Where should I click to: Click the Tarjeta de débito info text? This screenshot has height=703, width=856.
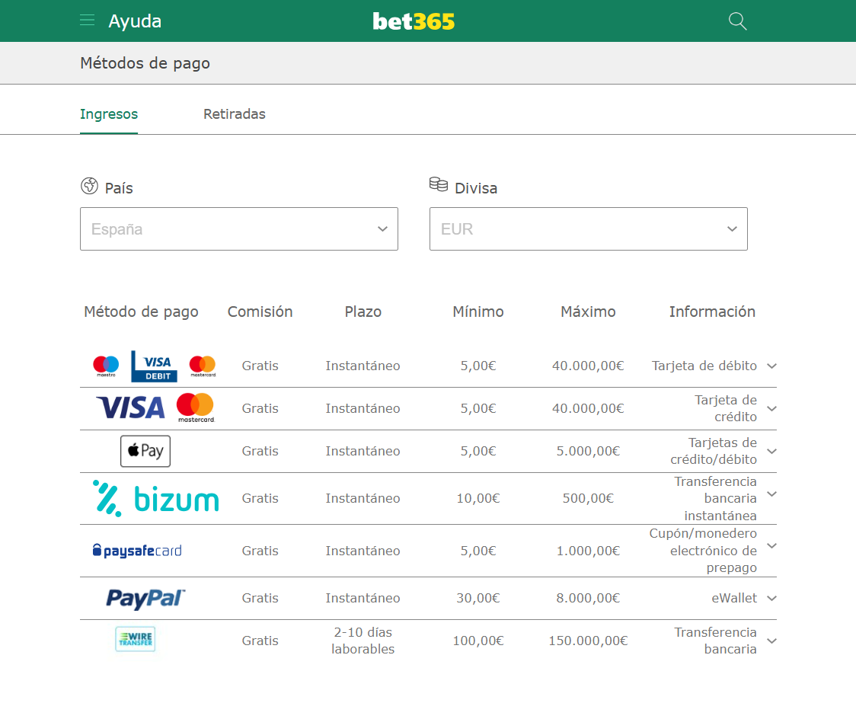[704, 366]
